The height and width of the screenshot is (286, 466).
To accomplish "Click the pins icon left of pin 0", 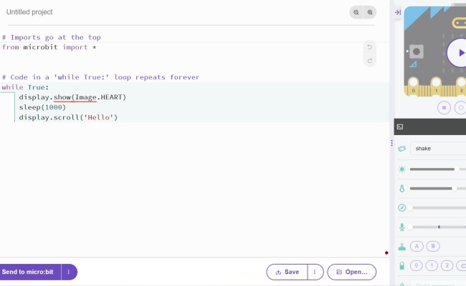I will click(x=401, y=265).
